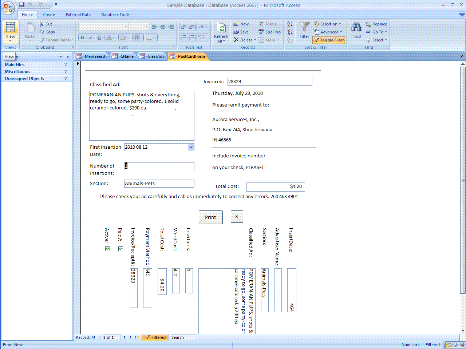Click the Invoice# input field
The height and width of the screenshot is (349, 466).
(269, 82)
